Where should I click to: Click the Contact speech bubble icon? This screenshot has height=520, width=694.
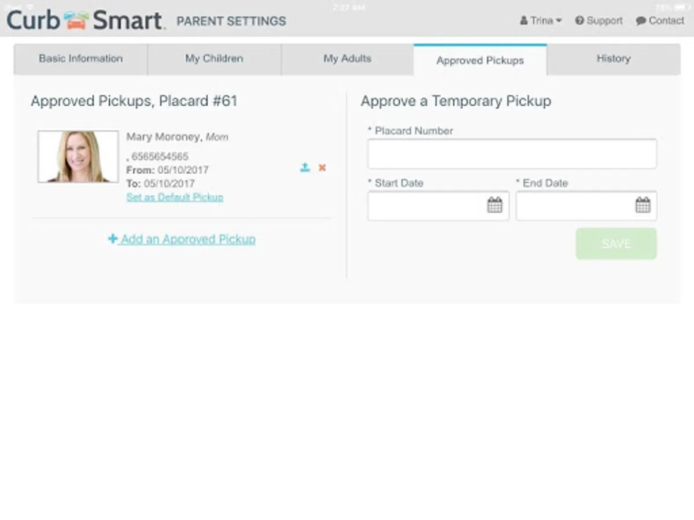tap(641, 21)
